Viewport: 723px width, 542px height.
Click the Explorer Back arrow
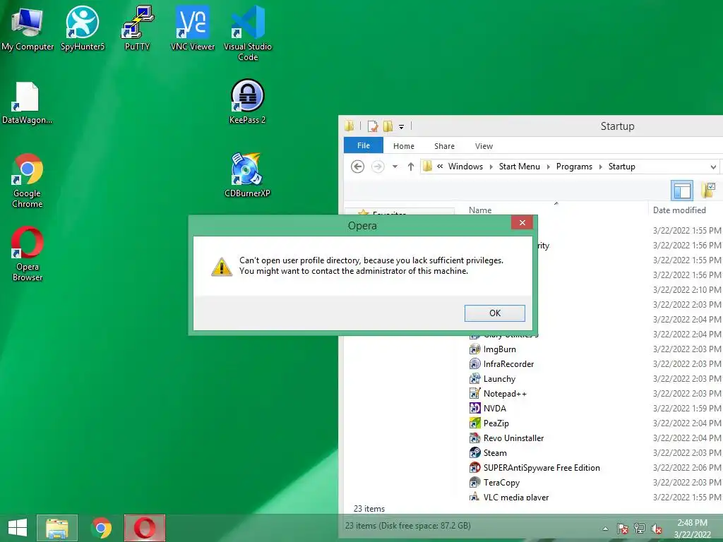click(x=357, y=167)
